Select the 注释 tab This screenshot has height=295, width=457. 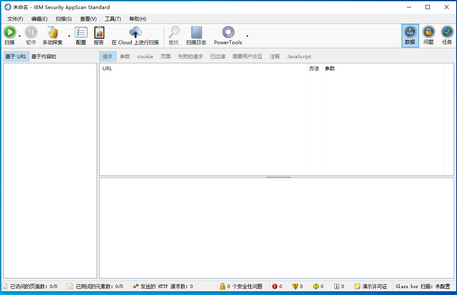pyautogui.click(x=274, y=57)
